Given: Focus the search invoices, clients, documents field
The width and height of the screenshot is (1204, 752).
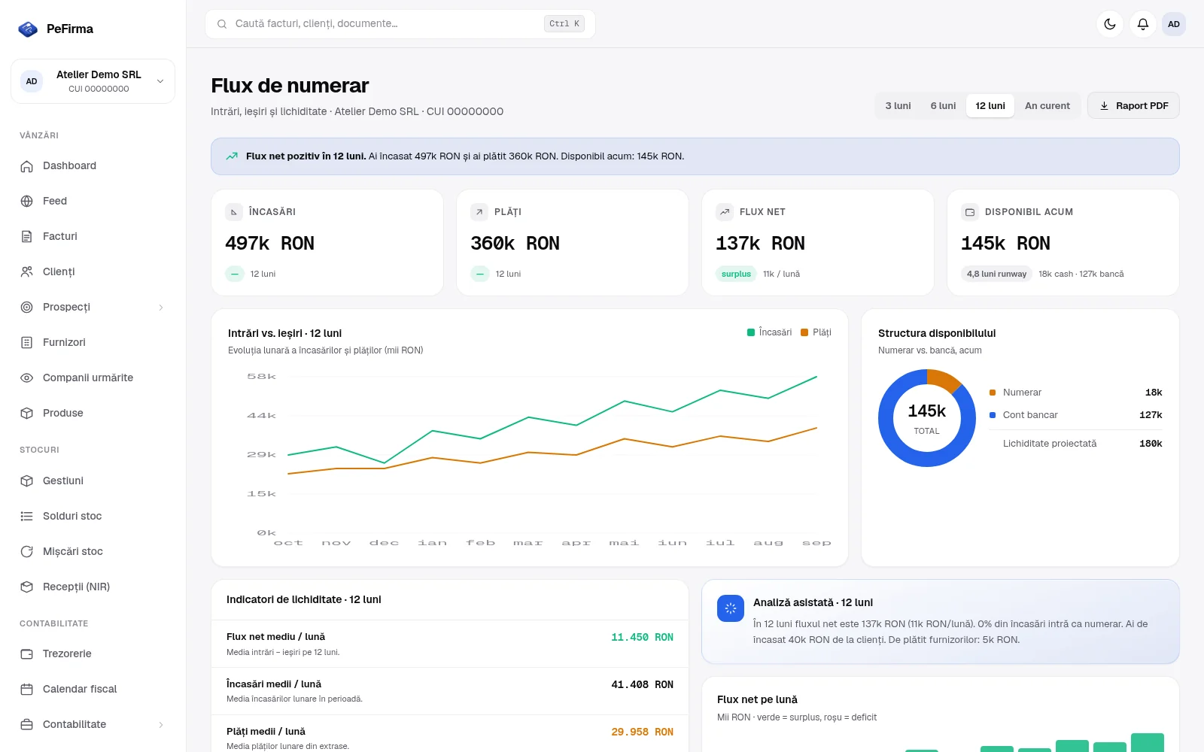Looking at the screenshot, I should pos(400,24).
